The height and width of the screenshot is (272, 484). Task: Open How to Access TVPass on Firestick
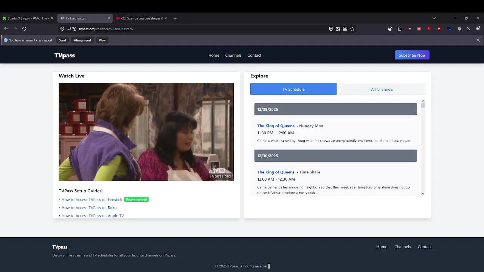point(92,199)
